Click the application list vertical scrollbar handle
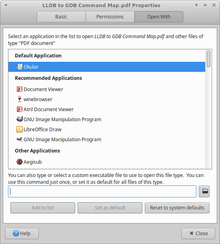 (x=208, y=59)
